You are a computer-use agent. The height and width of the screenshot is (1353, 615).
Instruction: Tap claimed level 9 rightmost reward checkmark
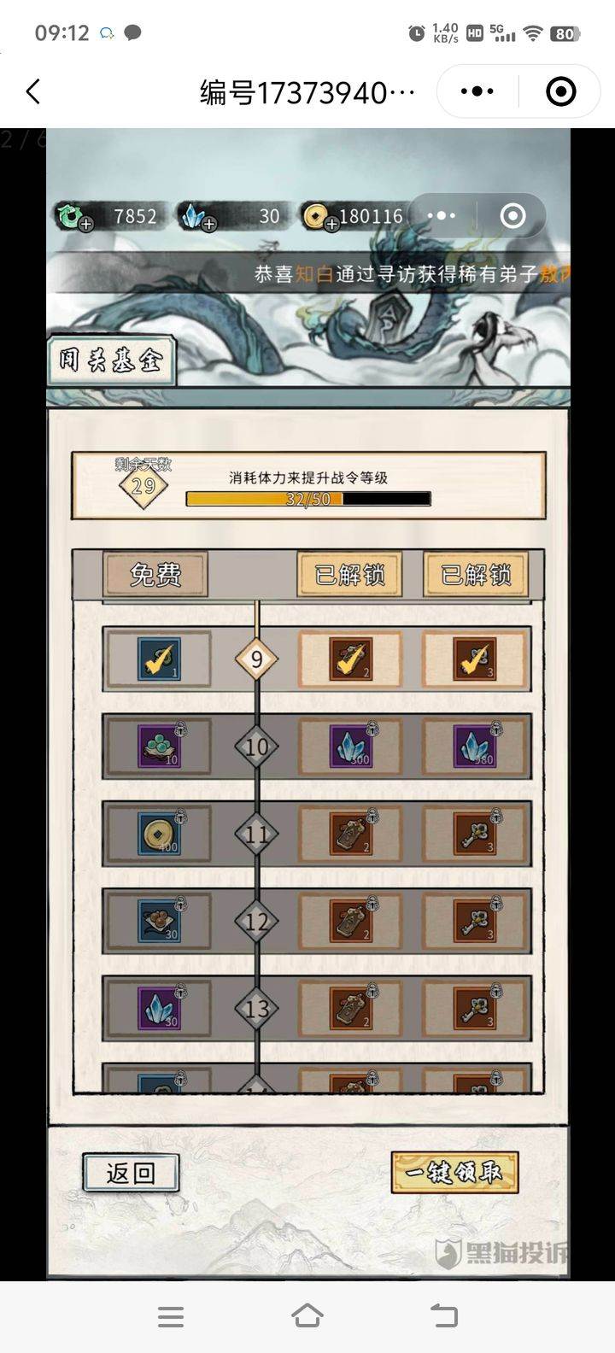476,659
